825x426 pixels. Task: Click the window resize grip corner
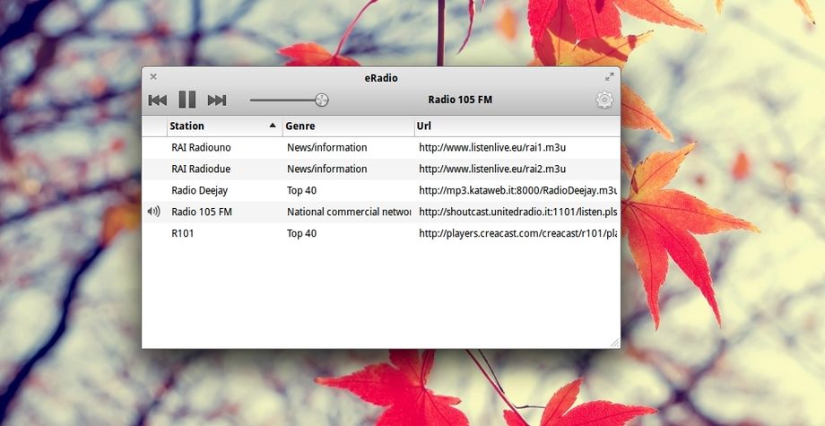tap(614, 343)
